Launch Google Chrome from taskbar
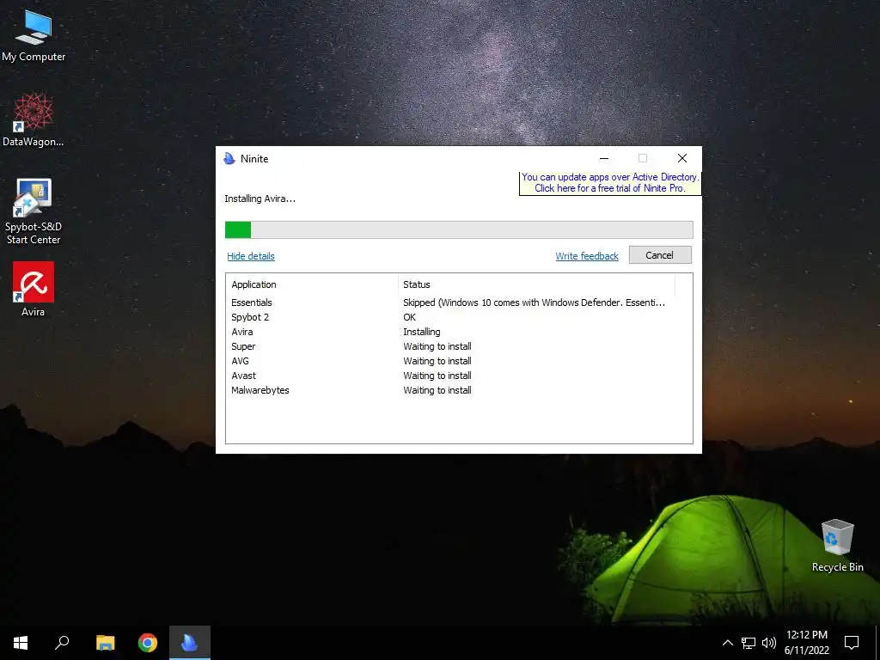 click(148, 643)
